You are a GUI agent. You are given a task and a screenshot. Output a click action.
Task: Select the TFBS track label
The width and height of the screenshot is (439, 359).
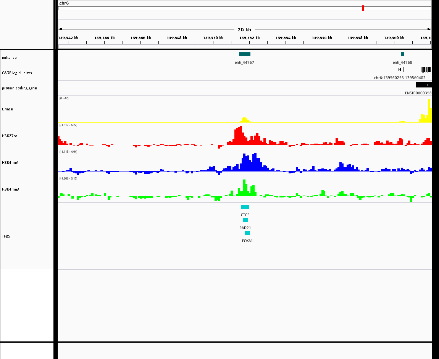coord(6,236)
